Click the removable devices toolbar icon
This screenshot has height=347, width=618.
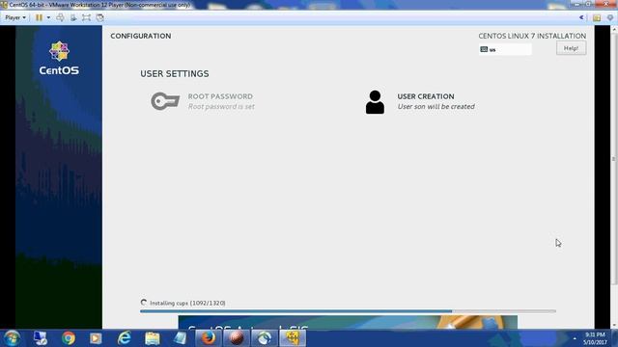coord(73,17)
